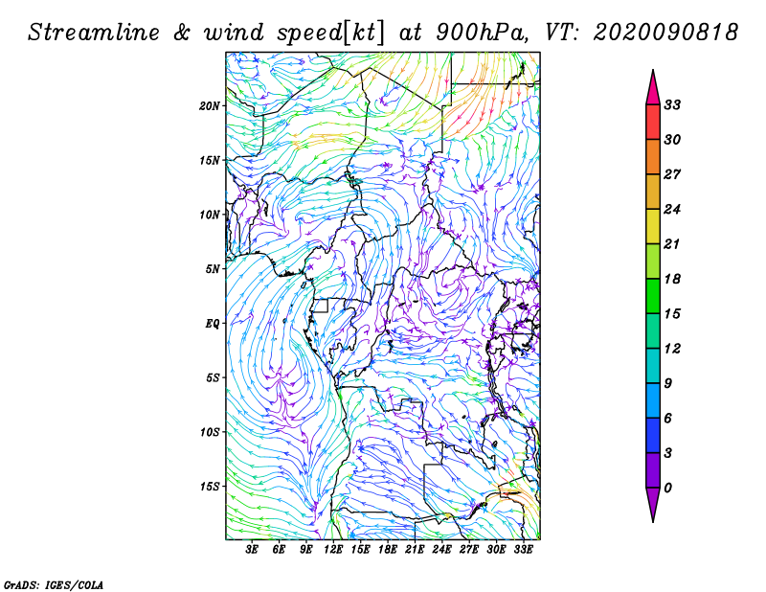The height and width of the screenshot is (592, 766).
Task: Select the '10N' latitude axis label
Action: [x=210, y=215]
